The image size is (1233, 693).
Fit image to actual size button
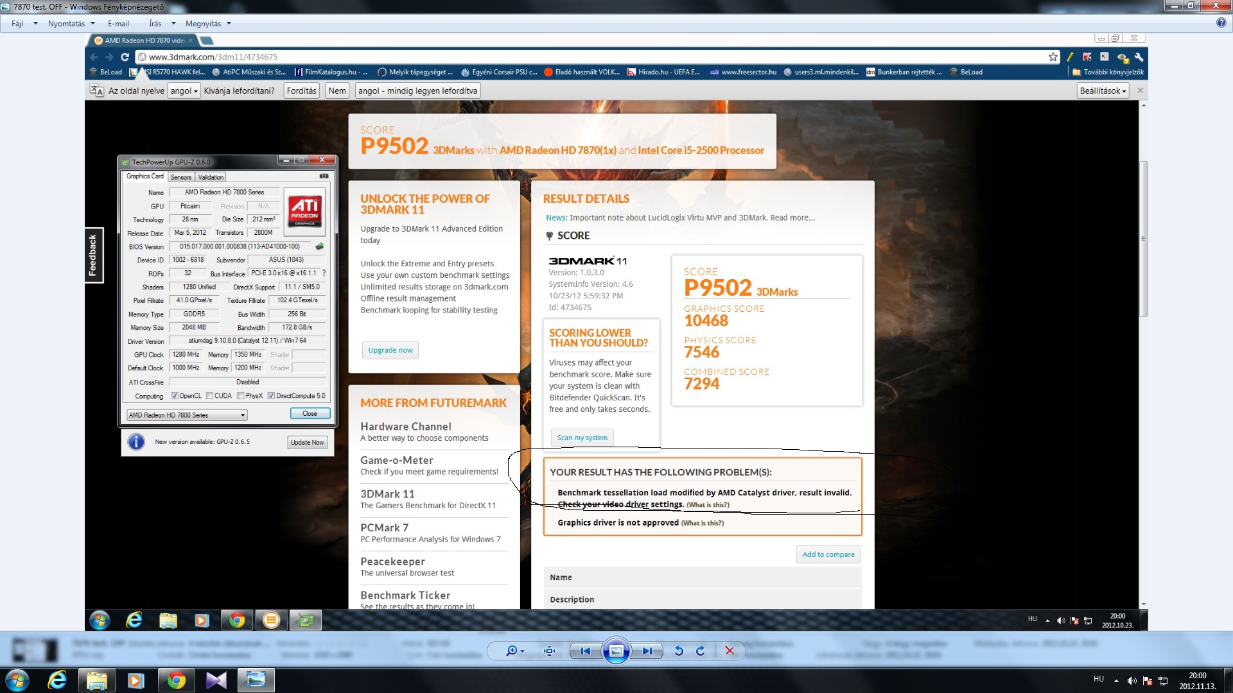click(x=549, y=651)
